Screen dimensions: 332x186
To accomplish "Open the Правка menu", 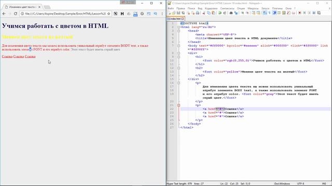I will [x=181, y=8].
